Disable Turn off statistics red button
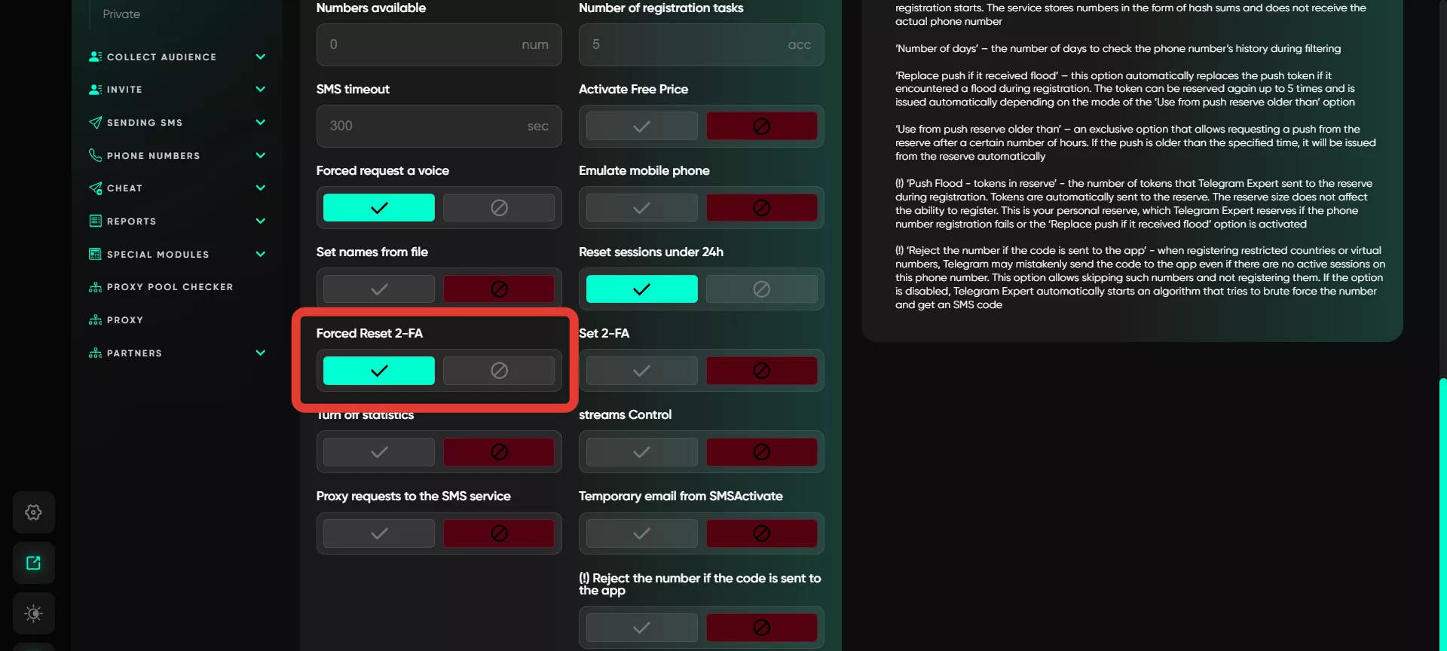 pyautogui.click(x=499, y=451)
